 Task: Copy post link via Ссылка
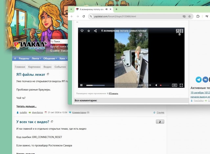pos(160,113)
